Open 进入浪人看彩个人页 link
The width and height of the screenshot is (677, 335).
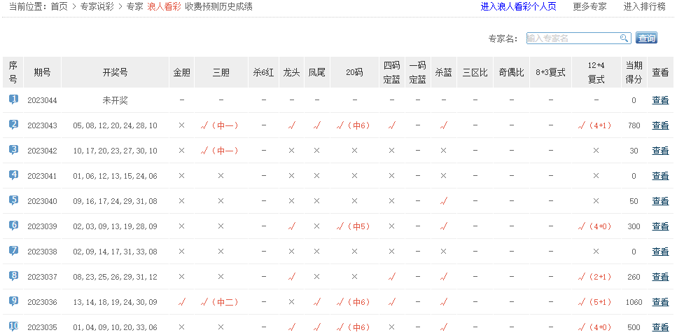(518, 6)
